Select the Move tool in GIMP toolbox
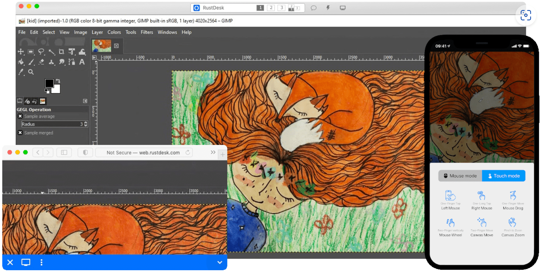Viewport: 543px width, 277px height. click(x=21, y=52)
